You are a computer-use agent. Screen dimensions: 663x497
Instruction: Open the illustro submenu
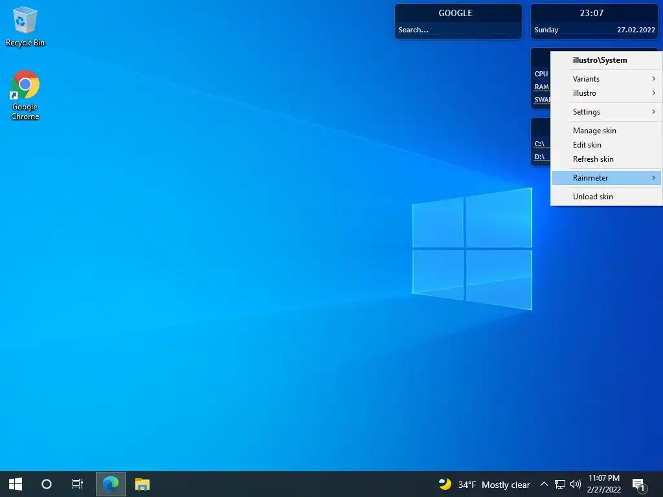606,93
